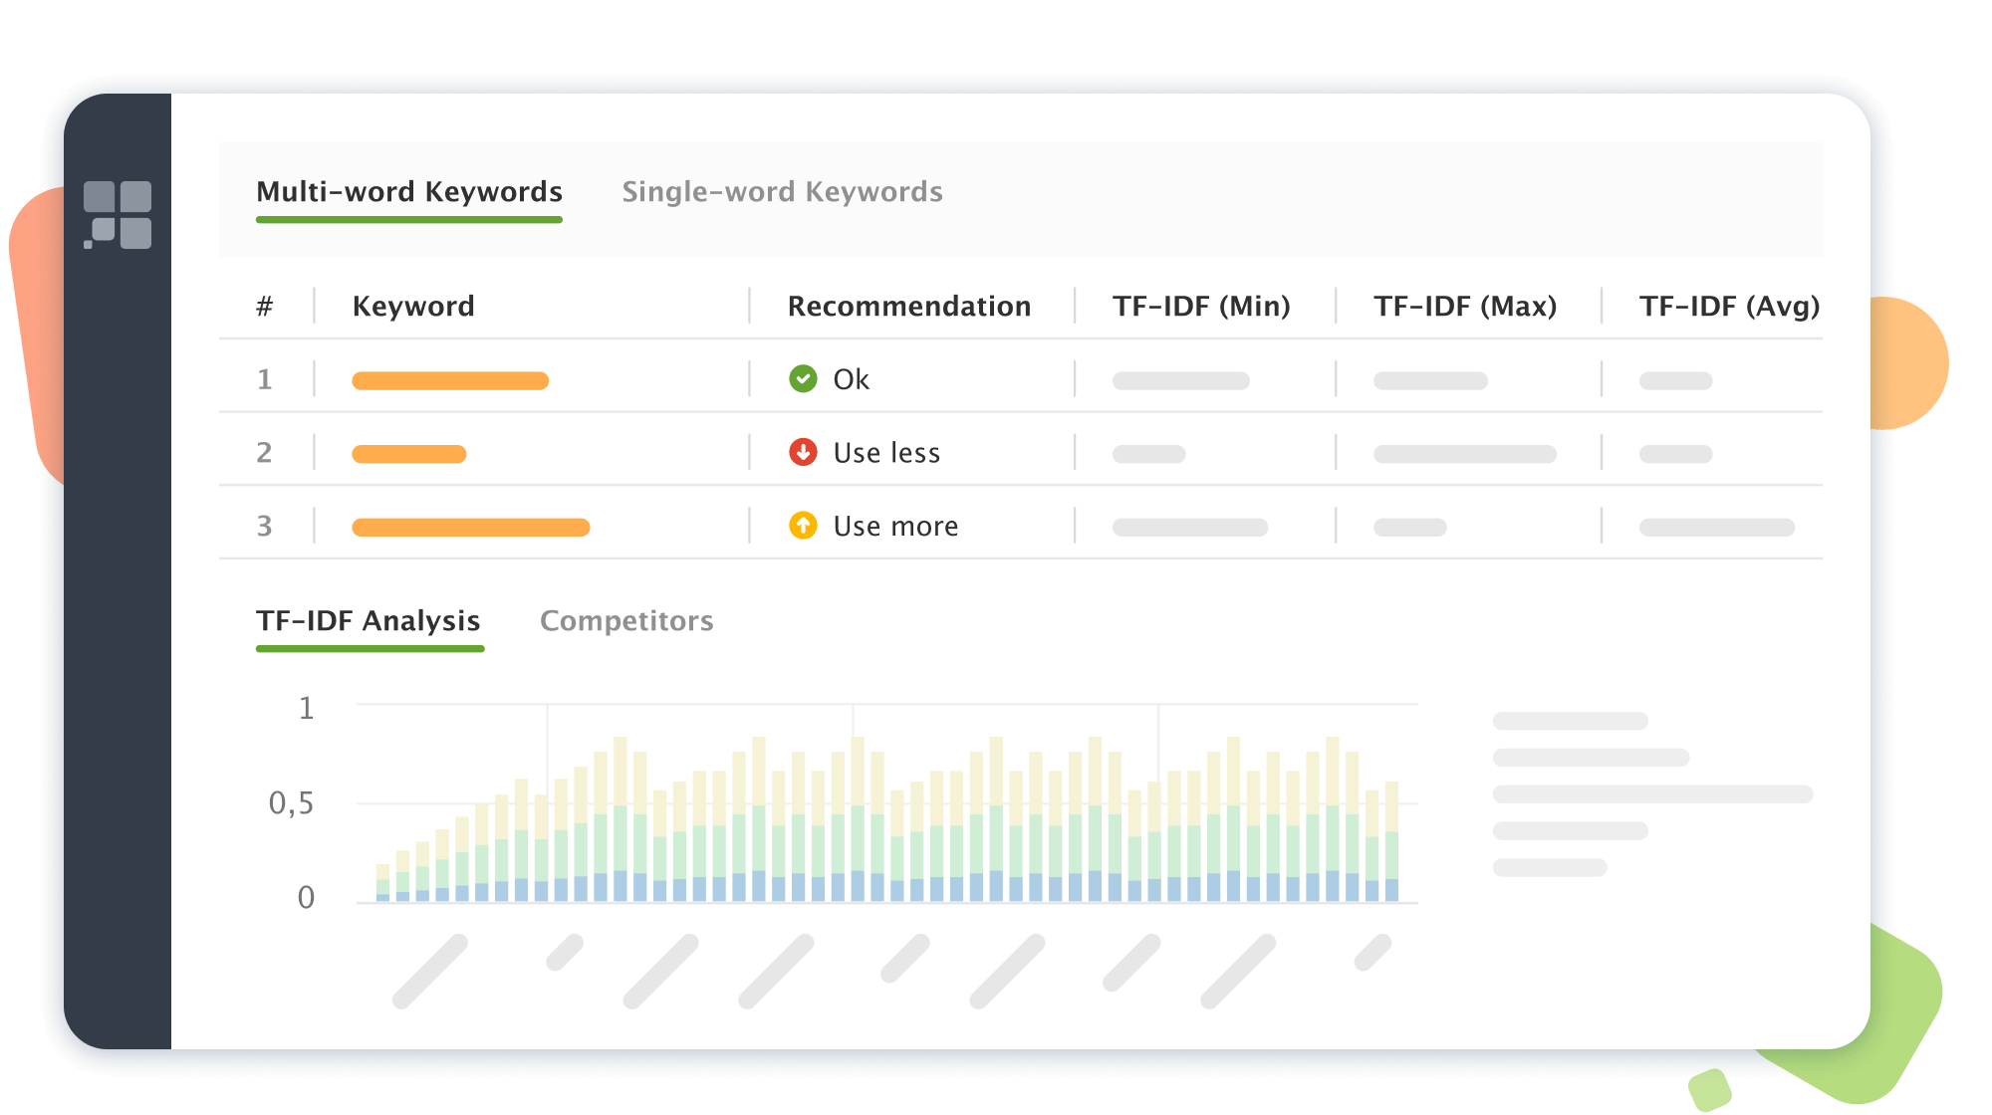This screenshot has height=1115, width=1992.
Task: Select the Ok recommendation text
Action: 852,379
